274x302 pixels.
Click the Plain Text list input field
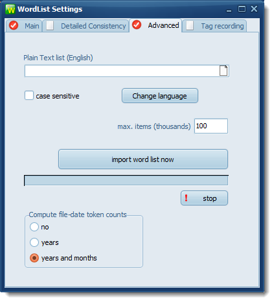tap(127, 71)
